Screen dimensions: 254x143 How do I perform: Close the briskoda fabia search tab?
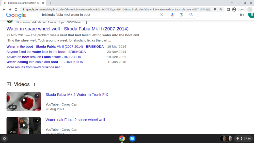[x=43, y=3]
